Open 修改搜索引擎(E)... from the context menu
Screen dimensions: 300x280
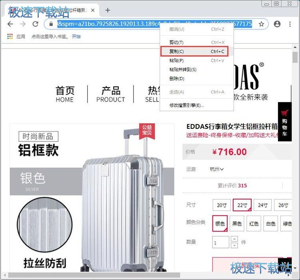click(197, 105)
